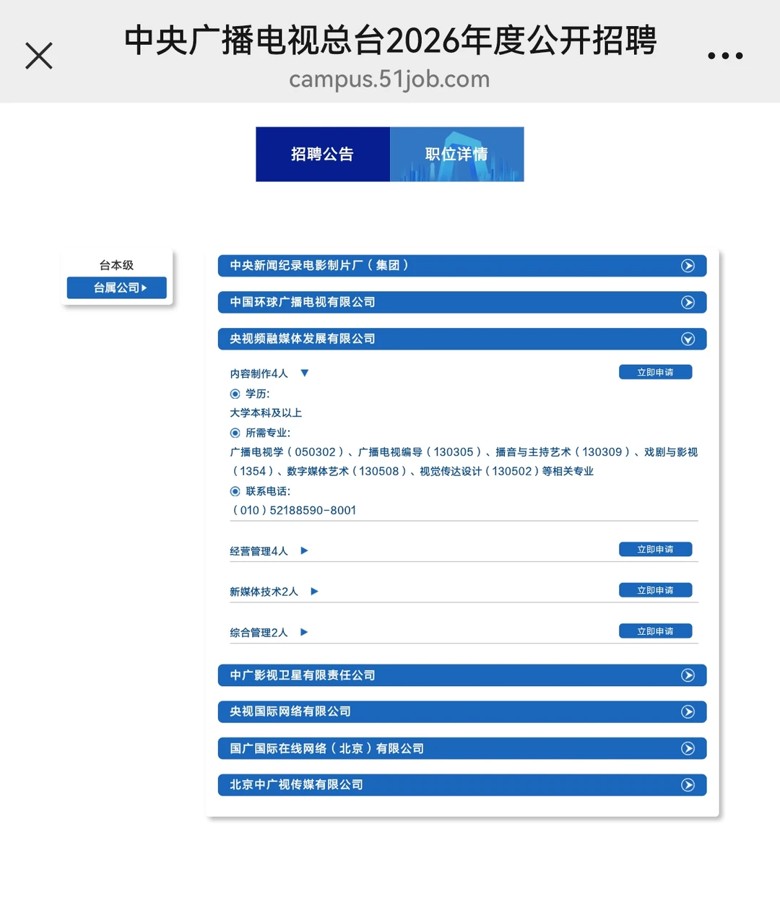Click the 新媒体技术2人 position label
The height and width of the screenshot is (913, 780).
264,592
